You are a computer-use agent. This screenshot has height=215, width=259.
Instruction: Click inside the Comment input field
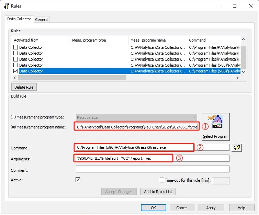pos(152,169)
